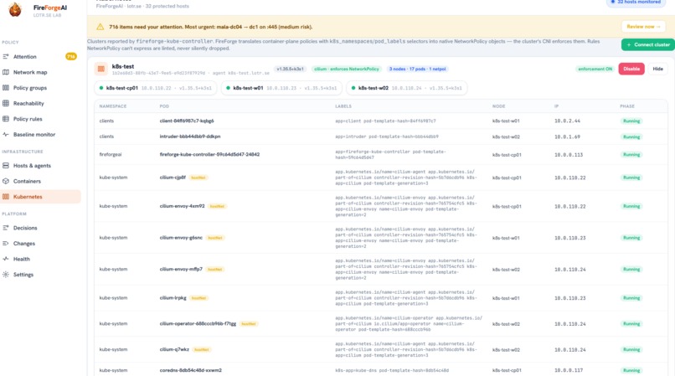Screen dimensions: 675x376
Task: Click the Kubernetes sidebar icon
Action: [x=6, y=197]
